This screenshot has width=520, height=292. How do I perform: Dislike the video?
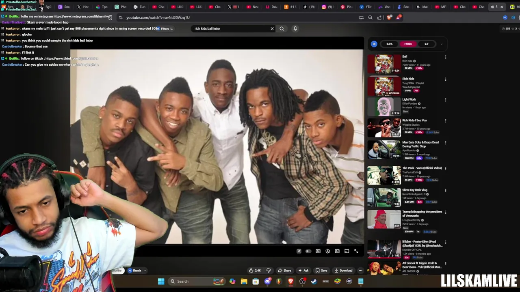click(x=268, y=271)
